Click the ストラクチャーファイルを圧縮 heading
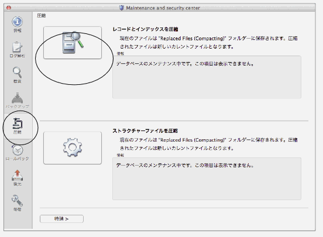The image size is (323, 237). coord(145,131)
